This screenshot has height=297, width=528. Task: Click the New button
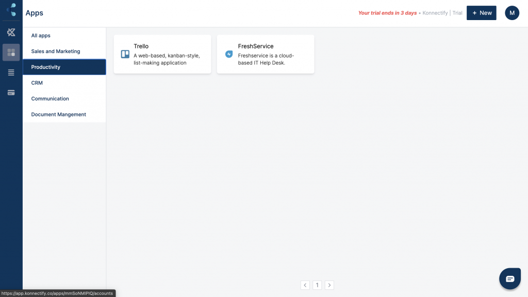pos(482,13)
